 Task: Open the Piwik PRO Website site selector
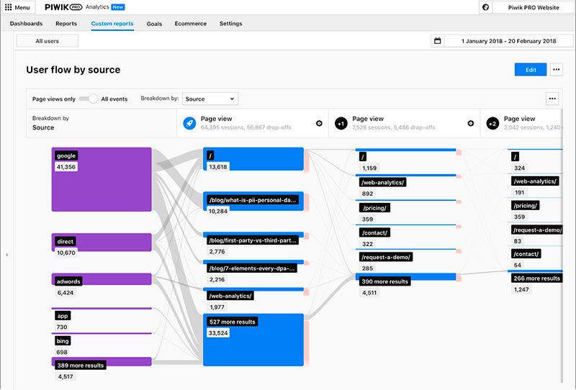coord(534,7)
